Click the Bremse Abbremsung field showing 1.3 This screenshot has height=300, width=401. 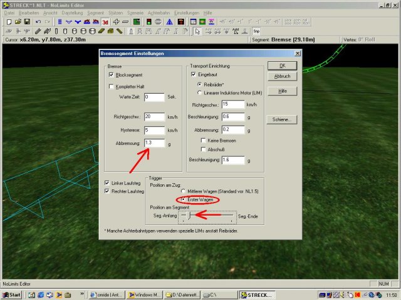(x=154, y=143)
